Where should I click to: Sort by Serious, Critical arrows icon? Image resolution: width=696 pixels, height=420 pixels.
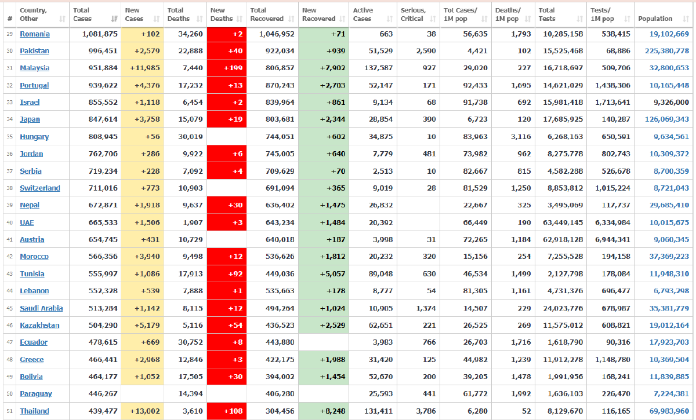tap(433, 19)
